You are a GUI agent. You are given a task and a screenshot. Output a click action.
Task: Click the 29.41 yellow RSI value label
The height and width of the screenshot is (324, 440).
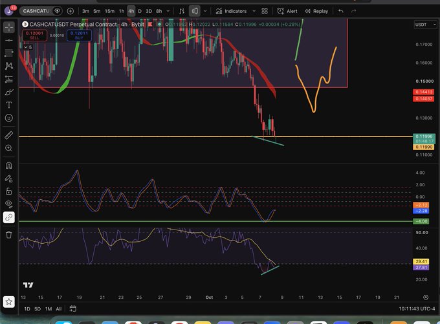point(421,261)
